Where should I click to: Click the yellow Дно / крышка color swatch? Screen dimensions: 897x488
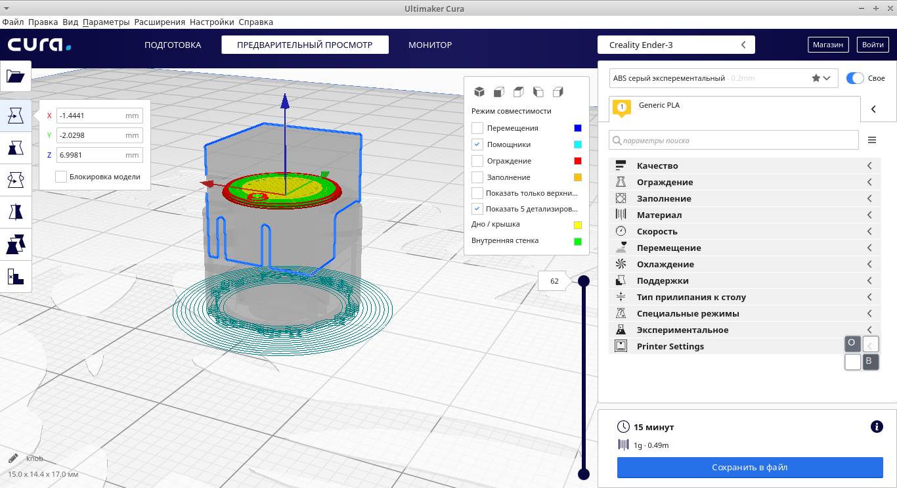tap(578, 225)
